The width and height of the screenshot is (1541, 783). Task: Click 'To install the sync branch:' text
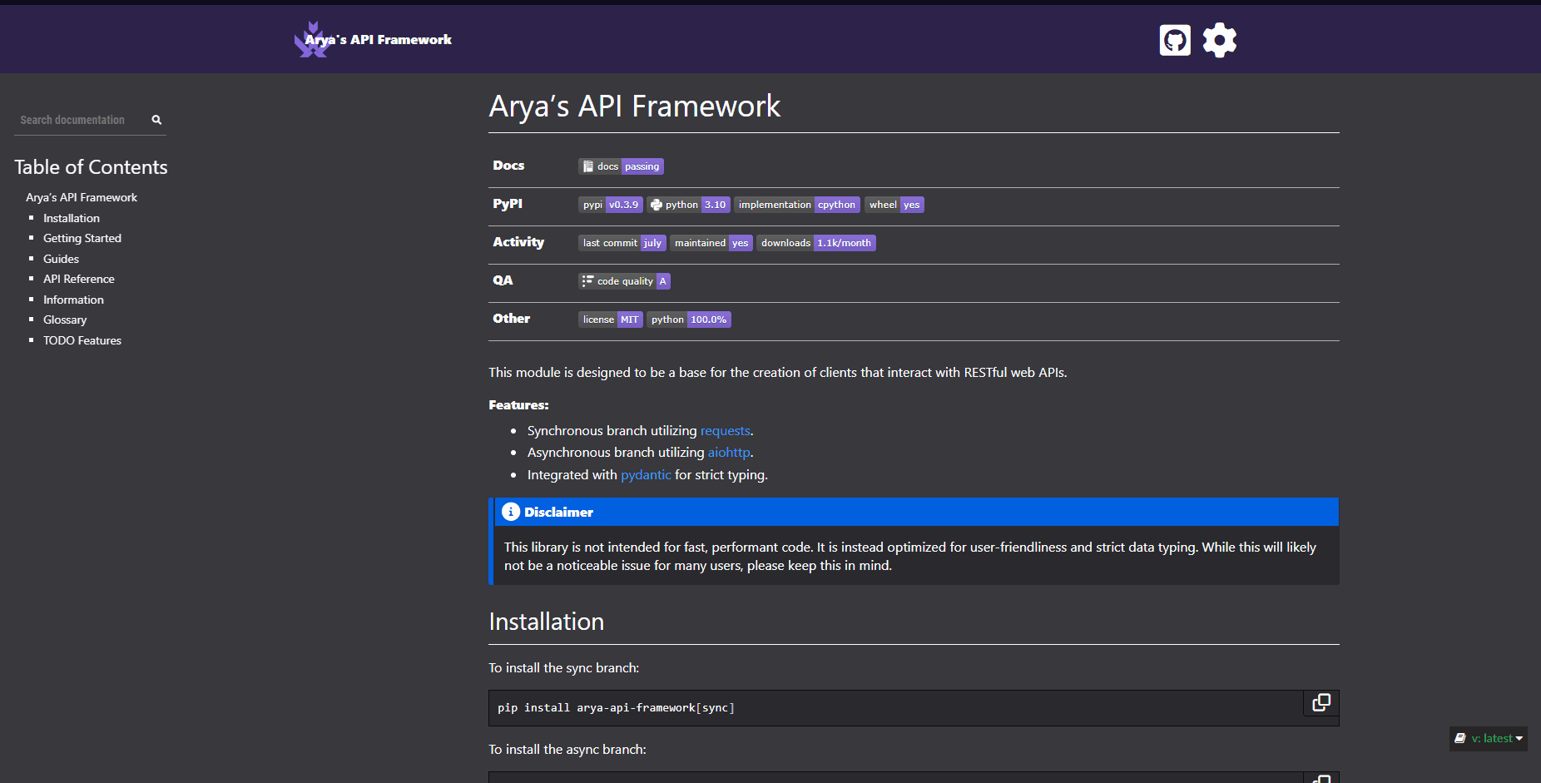click(564, 668)
